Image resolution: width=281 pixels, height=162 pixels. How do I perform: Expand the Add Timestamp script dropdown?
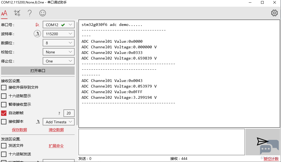(x=59, y=122)
